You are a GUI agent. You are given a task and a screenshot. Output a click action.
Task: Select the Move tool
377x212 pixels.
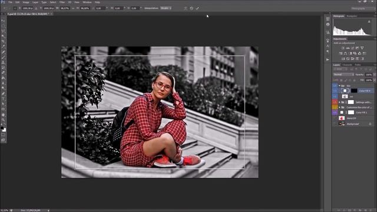[3, 21]
